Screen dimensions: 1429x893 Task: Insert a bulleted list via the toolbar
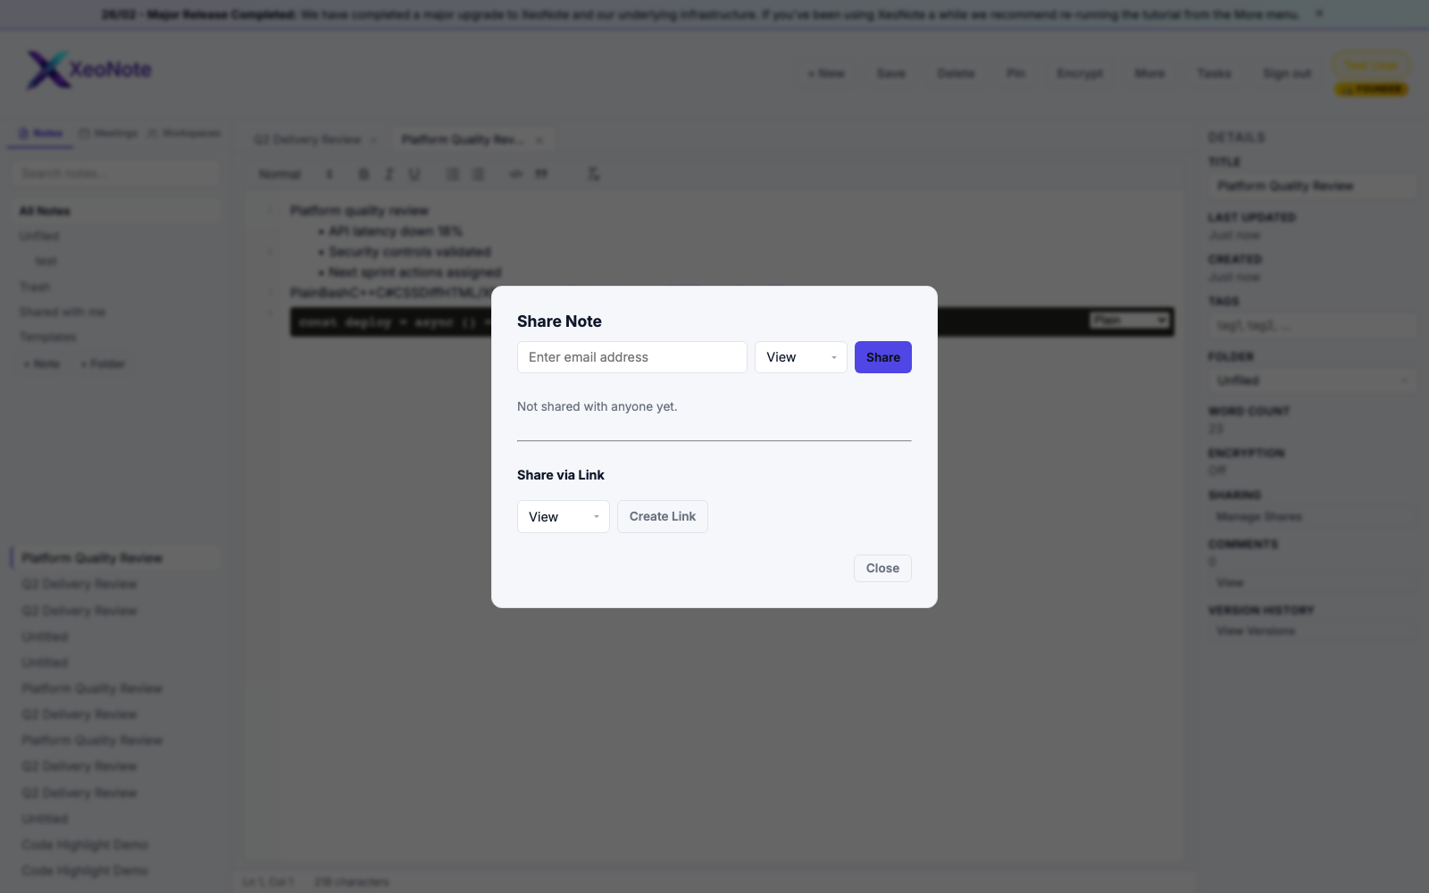click(452, 174)
